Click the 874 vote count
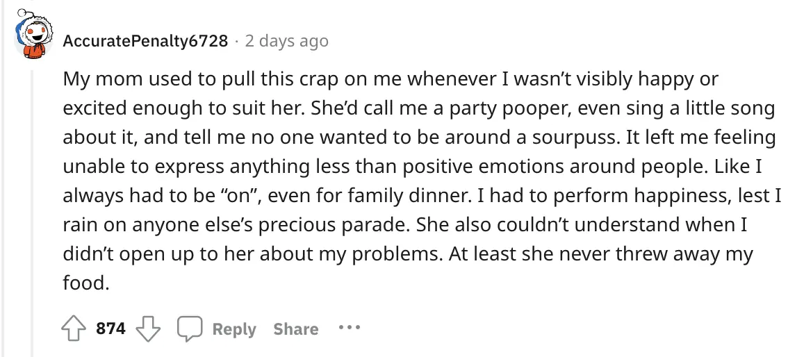788x357 pixels. [x=111, y=329]
